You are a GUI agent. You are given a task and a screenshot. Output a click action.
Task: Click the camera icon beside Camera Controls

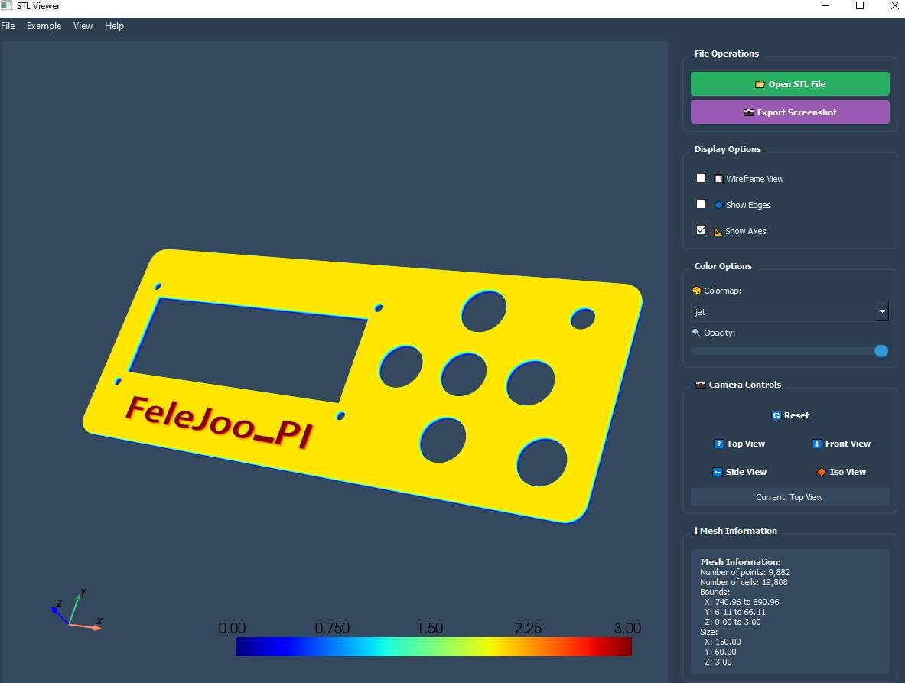pyautogui.click(x=701, y=385)
